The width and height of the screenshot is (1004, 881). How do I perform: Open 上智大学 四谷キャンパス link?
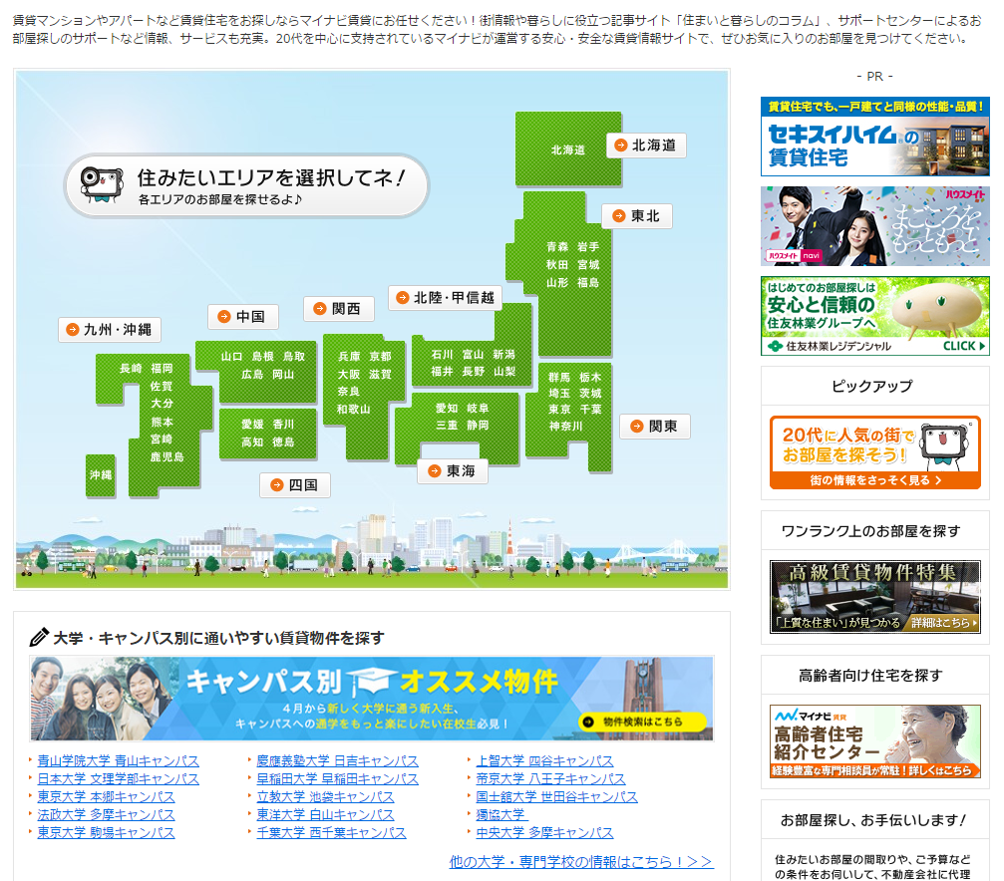[544, 760]
